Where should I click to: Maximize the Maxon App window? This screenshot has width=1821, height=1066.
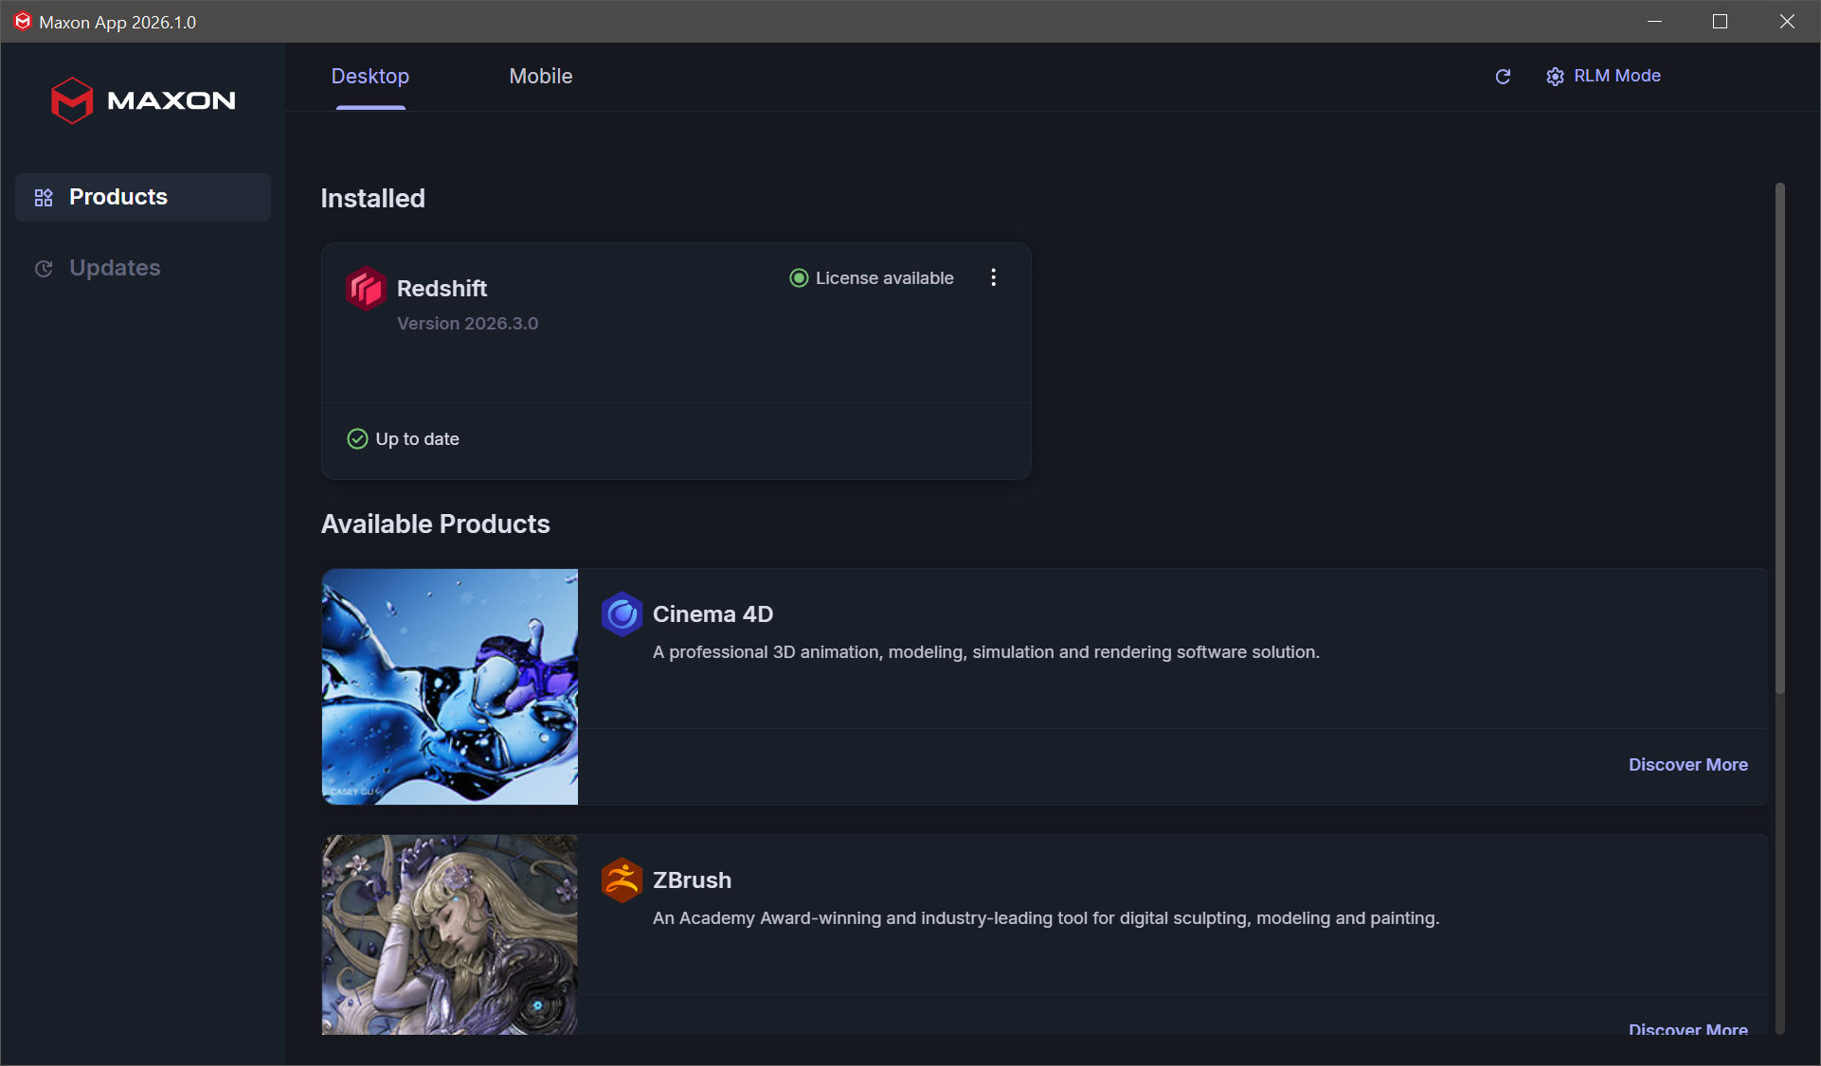(x=1721, y=22)
